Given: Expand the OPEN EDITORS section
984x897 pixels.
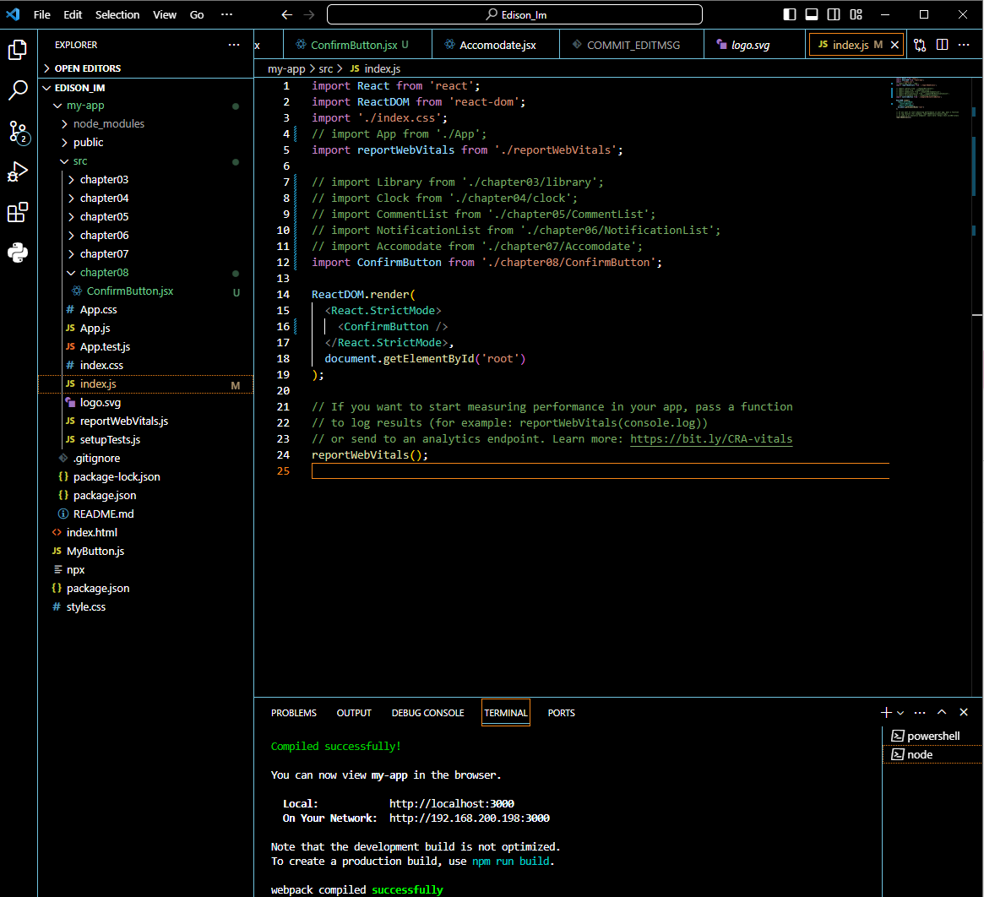Looking at the screenshot, I should click(x=87, y=68).
